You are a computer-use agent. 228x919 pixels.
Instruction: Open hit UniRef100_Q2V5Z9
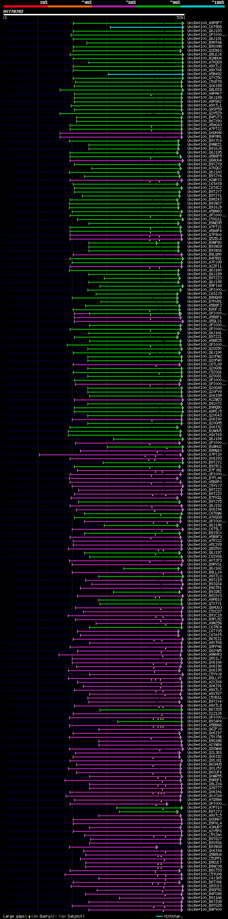tap(204, 113)
